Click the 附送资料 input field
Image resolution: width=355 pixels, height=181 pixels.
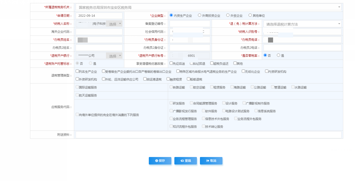pos(208,135)
